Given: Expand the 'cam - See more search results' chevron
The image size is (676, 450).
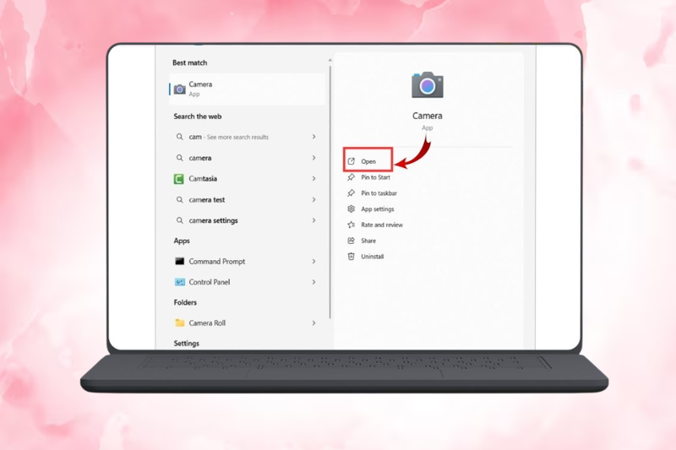Looking at the screenshot, I should pos(313,137).
